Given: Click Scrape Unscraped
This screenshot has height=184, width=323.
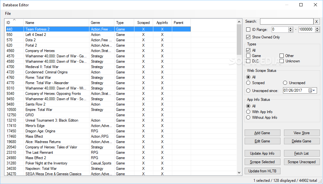Looking at the screenshot, I should point(302,162).
